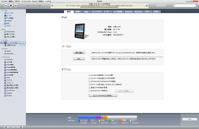The height and width of the screenshot is (129, 199).
Task: Open the iTunes DJ playlist
Action: pos(10,60)
